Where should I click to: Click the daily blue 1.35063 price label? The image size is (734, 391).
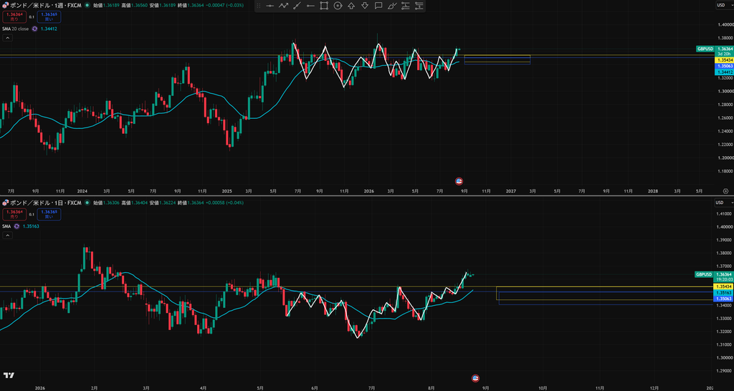click(723, 298)
